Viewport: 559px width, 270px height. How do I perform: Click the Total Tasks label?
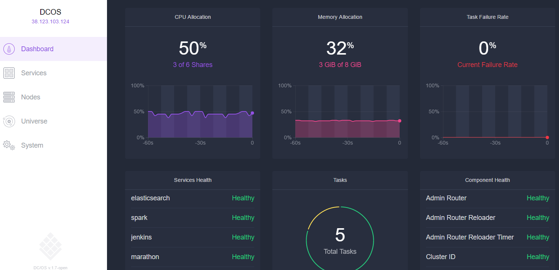340,252
